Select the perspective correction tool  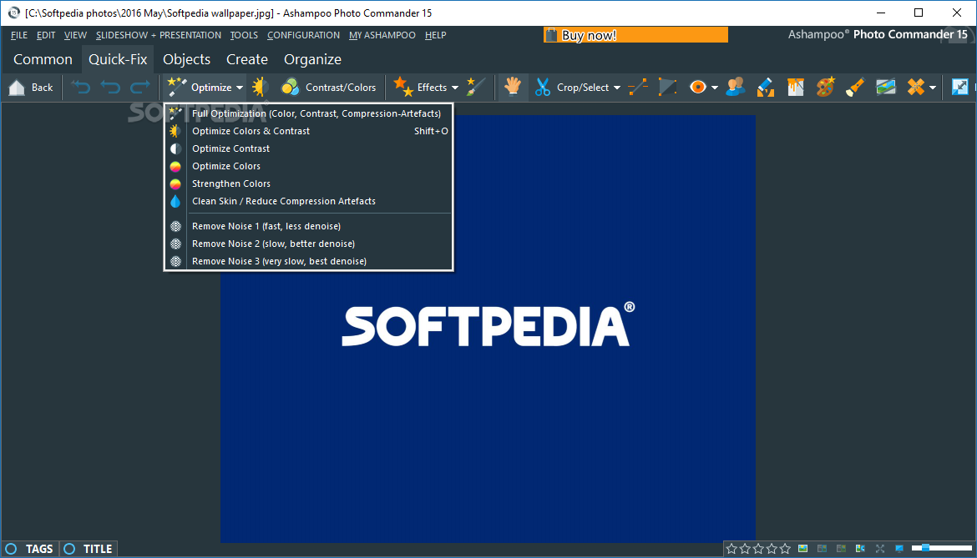click(x=667, y=87)
